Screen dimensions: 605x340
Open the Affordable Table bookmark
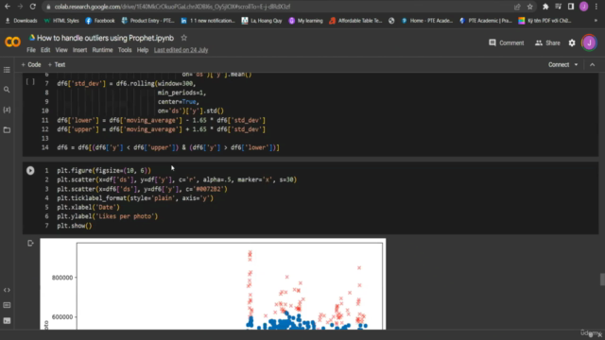pyautogui.click(x=355, y=21)
